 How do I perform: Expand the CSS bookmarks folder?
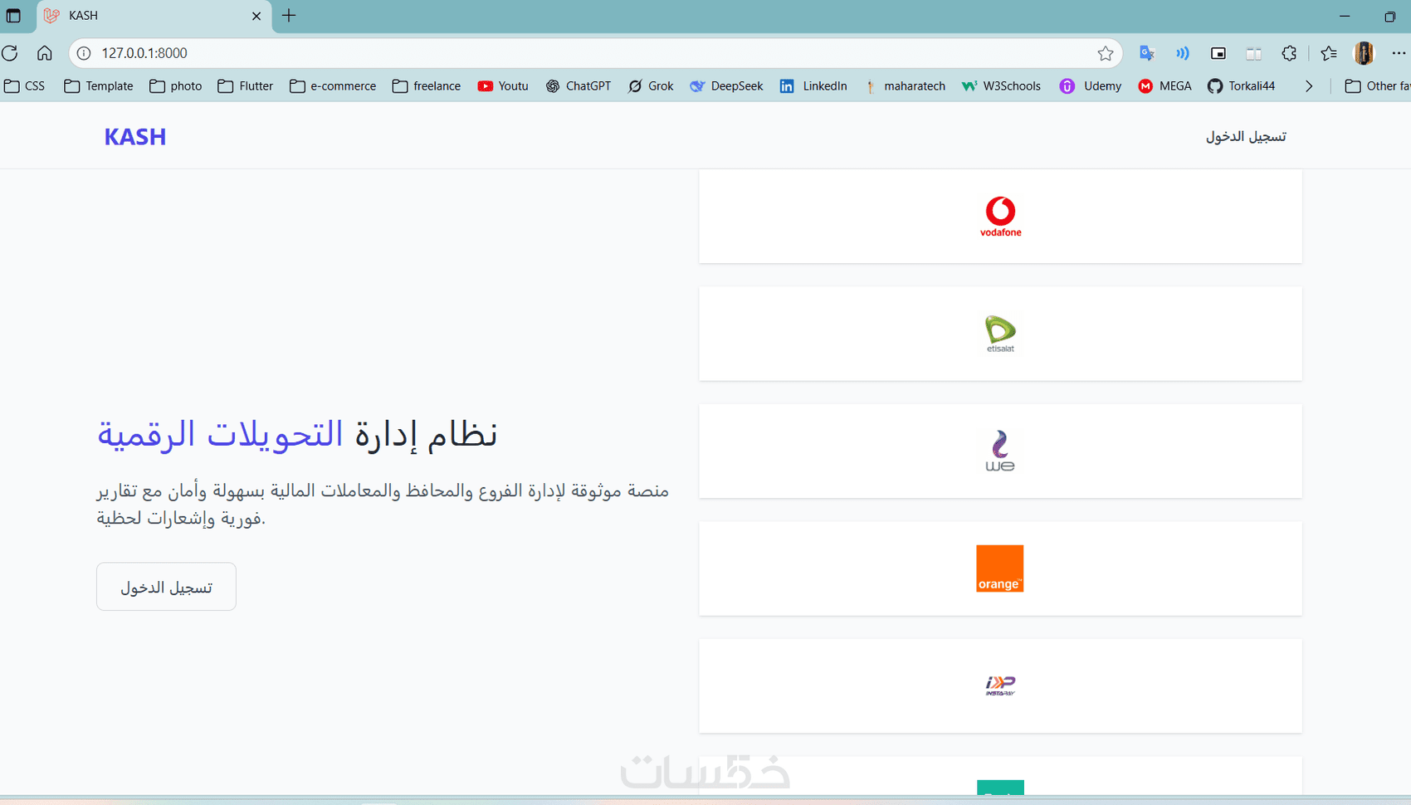25,86
